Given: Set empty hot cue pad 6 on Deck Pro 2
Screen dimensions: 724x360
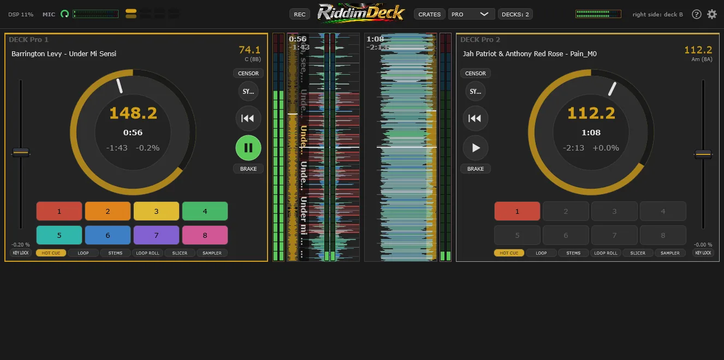Looking at the screenshot, I should click(566, 235).
